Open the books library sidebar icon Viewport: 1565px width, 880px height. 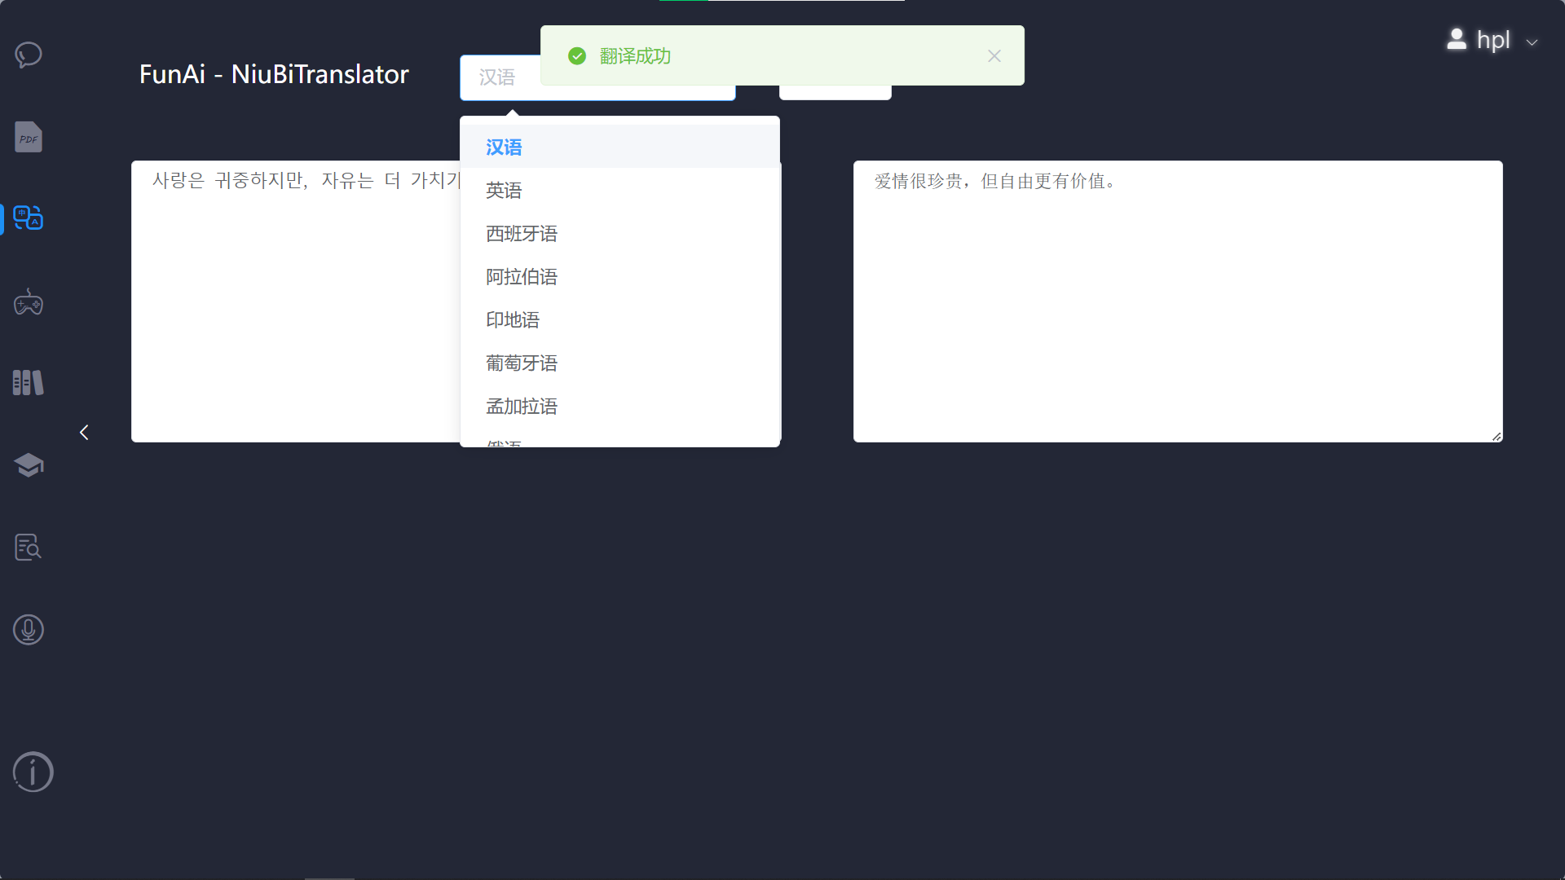pyautogui.click(x=29, y=382)
